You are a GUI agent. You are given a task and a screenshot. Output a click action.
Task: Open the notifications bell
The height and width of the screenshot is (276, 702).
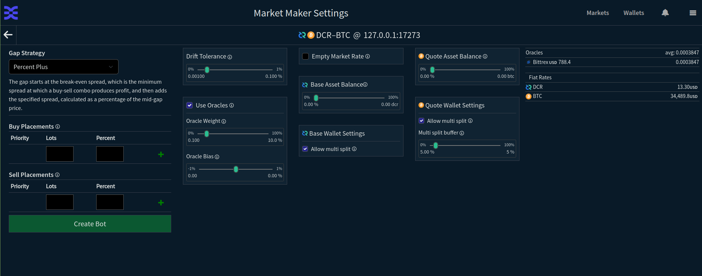coord(665,13)
